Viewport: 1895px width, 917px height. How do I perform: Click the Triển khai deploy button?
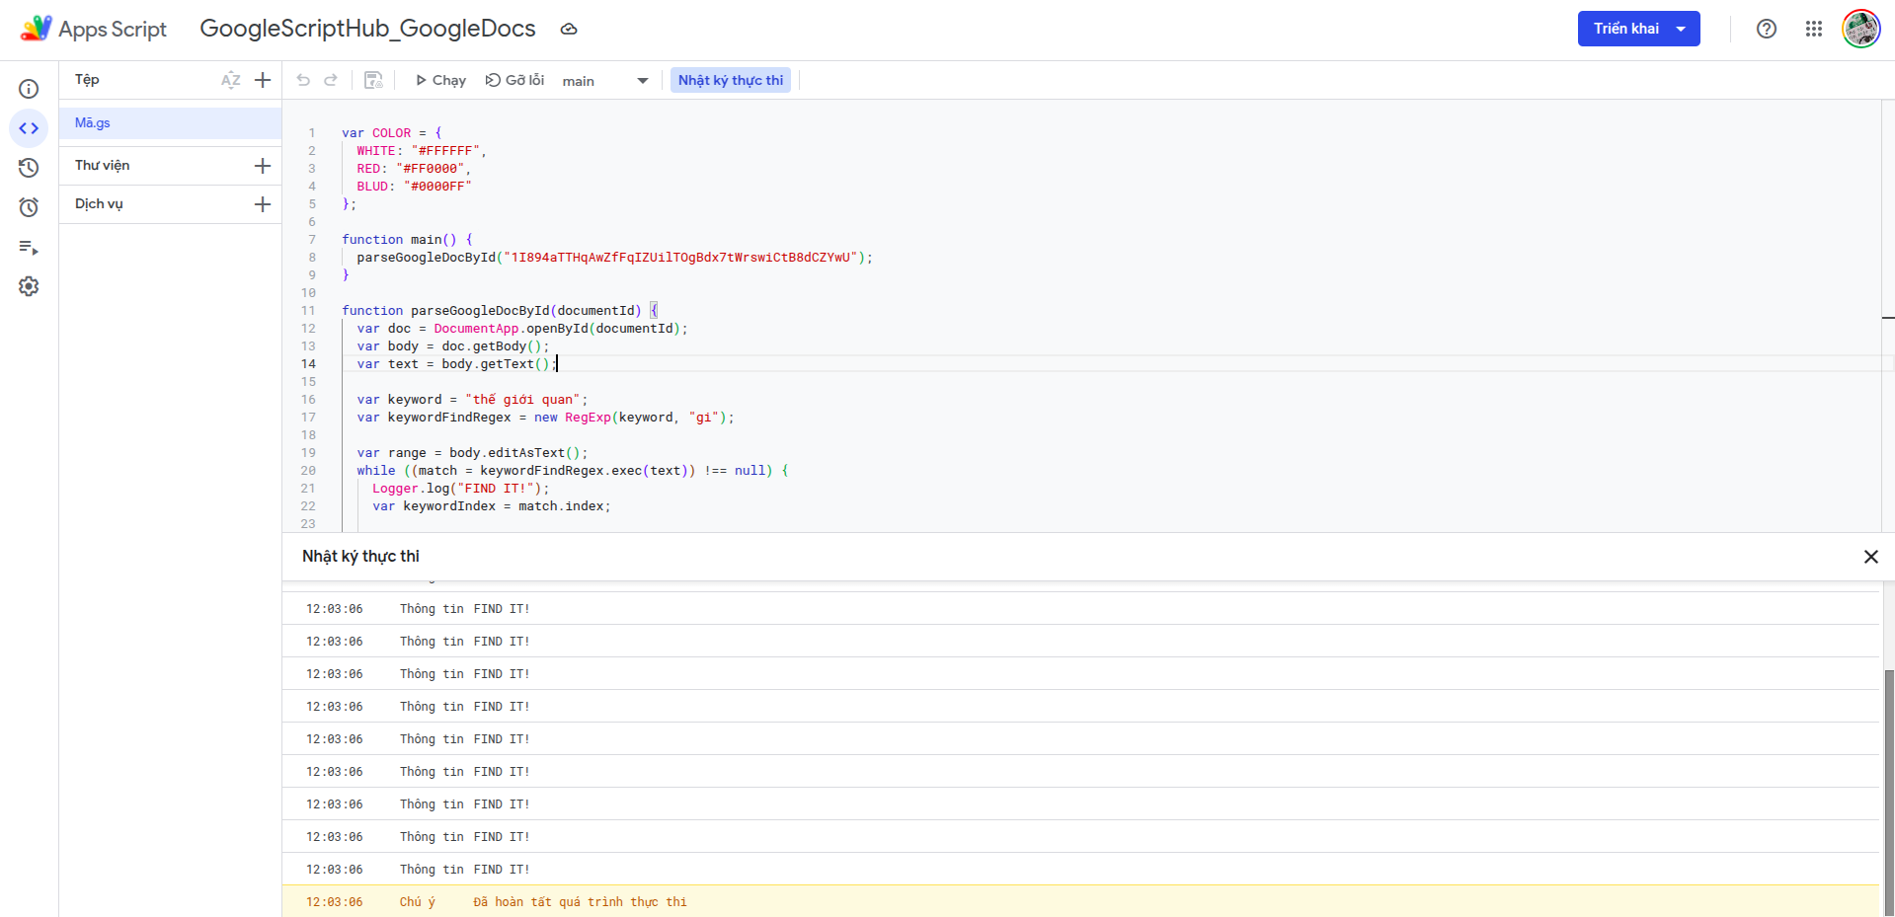click(1638, 29)
